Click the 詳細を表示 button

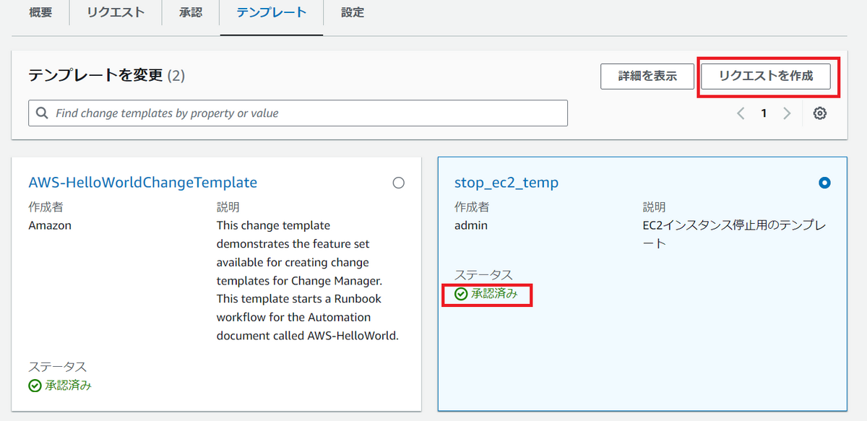[647, 76]
